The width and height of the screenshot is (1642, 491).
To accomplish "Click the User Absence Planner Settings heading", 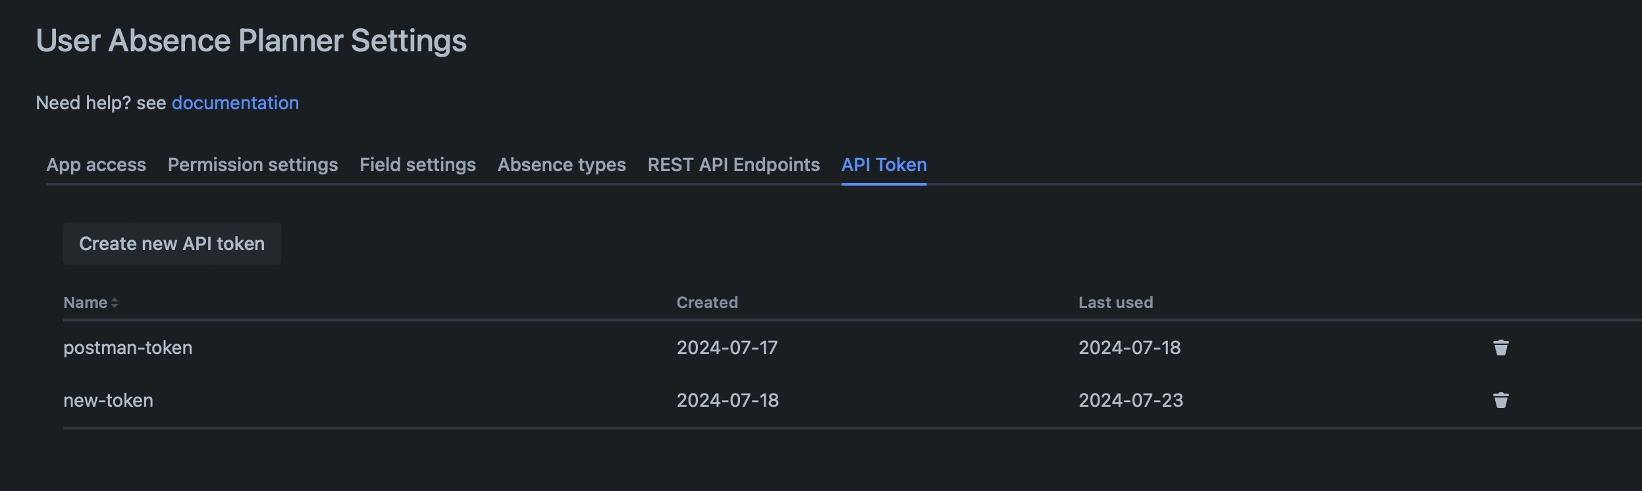I will point(251,41).
